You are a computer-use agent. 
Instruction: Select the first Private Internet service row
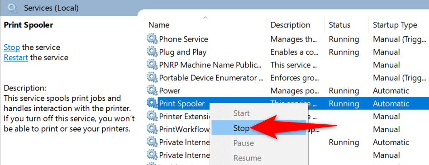[287, 142]
